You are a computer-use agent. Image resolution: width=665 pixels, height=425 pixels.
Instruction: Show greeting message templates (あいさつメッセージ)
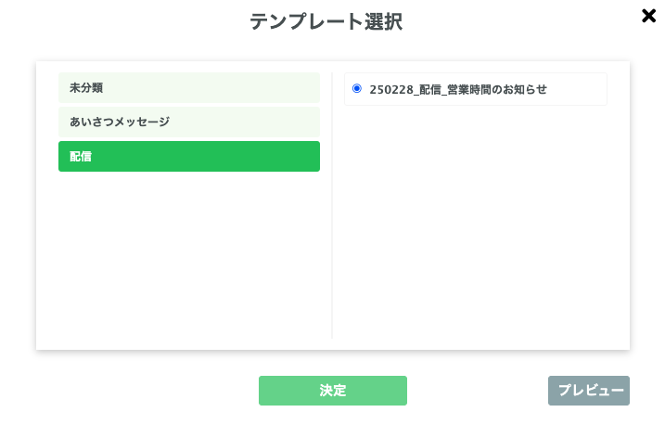pos(188,122)
